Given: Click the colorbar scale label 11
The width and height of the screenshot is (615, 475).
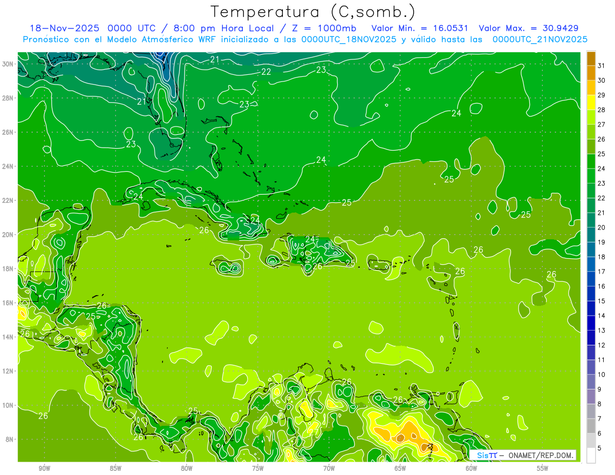Looking at the screenshot, I should (x=601, y=360).
